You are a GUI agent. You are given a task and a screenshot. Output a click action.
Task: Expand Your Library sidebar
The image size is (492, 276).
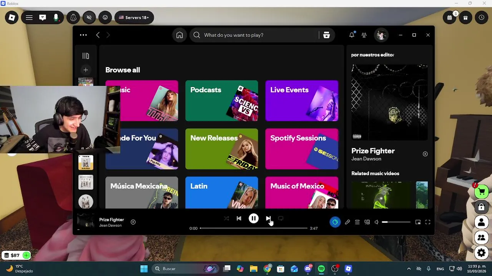point(86,56)
